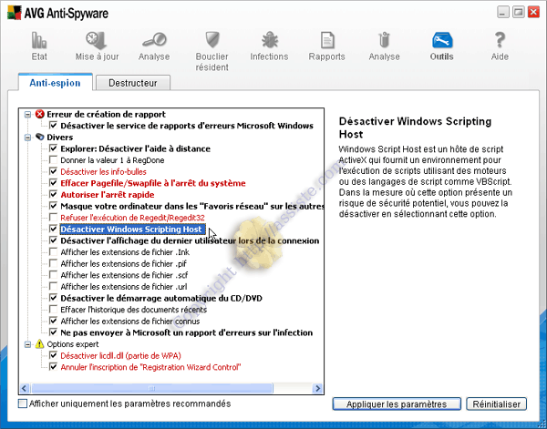Check Refuser l'exécution de Regedit/Regedit32
This screenshot has height=429, width=547.
tap(53, 218)
